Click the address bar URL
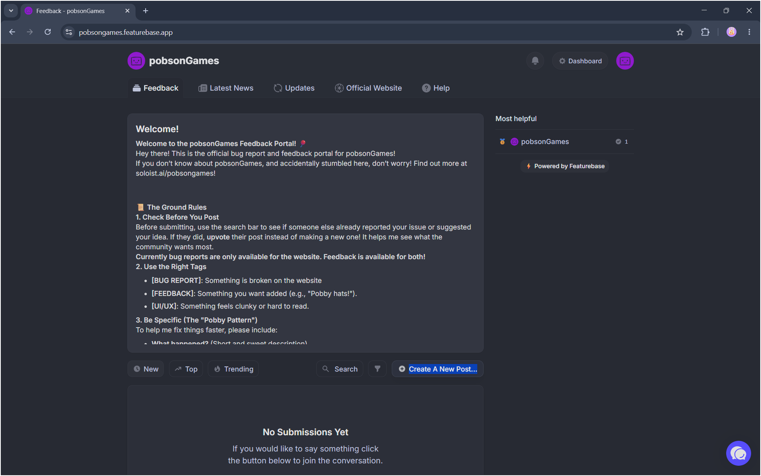Screen dimensions: 761x476 pyautogui.click(x=125, y=32)
